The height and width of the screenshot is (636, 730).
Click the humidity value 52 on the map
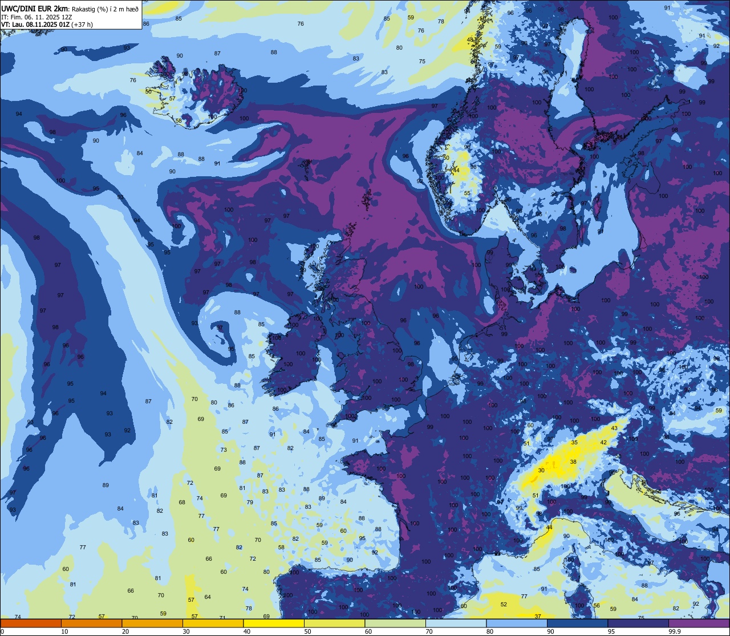(504, 604)
